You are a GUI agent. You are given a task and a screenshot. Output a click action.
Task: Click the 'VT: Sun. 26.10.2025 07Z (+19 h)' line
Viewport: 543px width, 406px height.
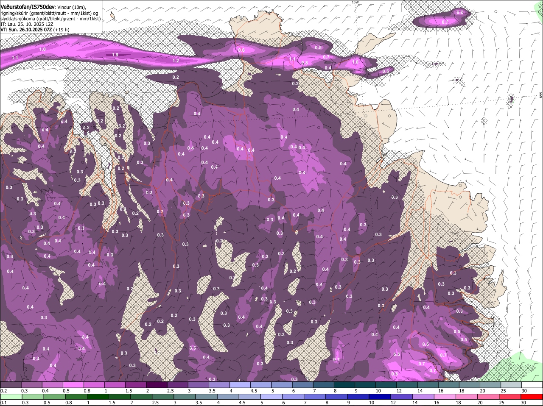pyautogui.click(x=35, y=30)
